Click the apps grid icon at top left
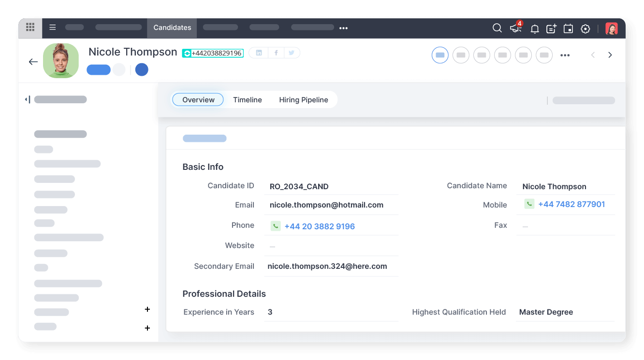 tap(30, 28)
